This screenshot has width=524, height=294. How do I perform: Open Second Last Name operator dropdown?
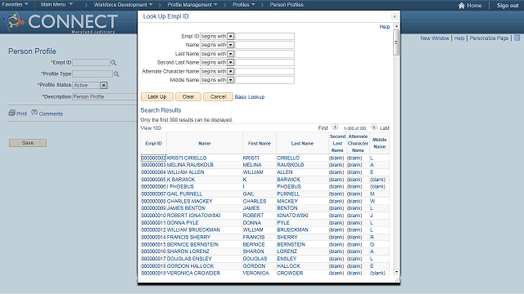coord(231,62)
